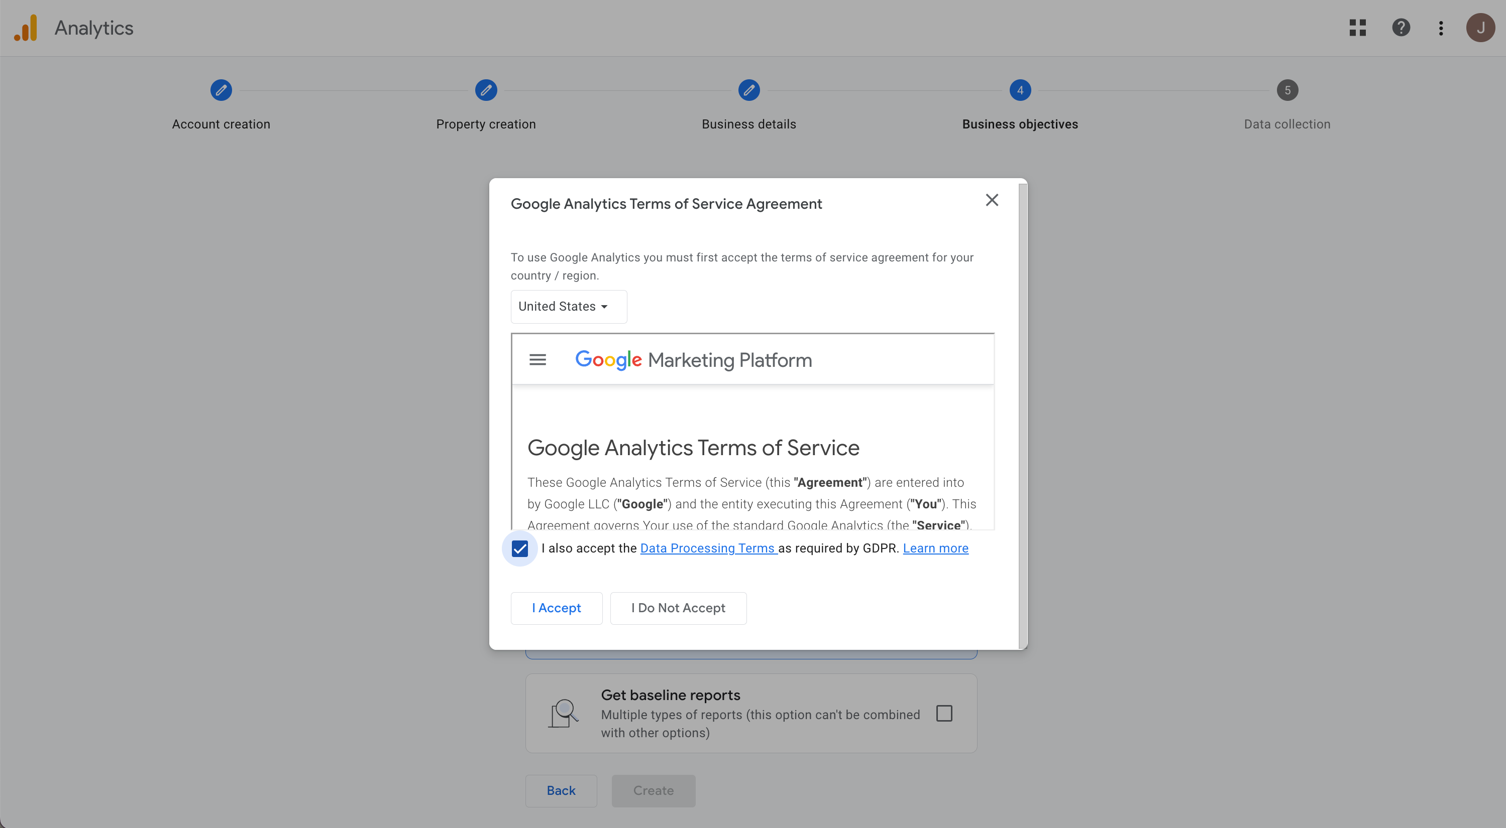
Task: Open the Help question mark icon
Action: (x=1401, y=28)
